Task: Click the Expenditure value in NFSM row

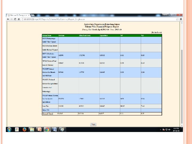Action: click(102, 63)
